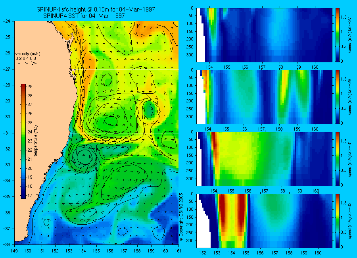357x258 pixels.
Task: Click the 'temperature (°C)' vertical label
Action: pos(36,141)
